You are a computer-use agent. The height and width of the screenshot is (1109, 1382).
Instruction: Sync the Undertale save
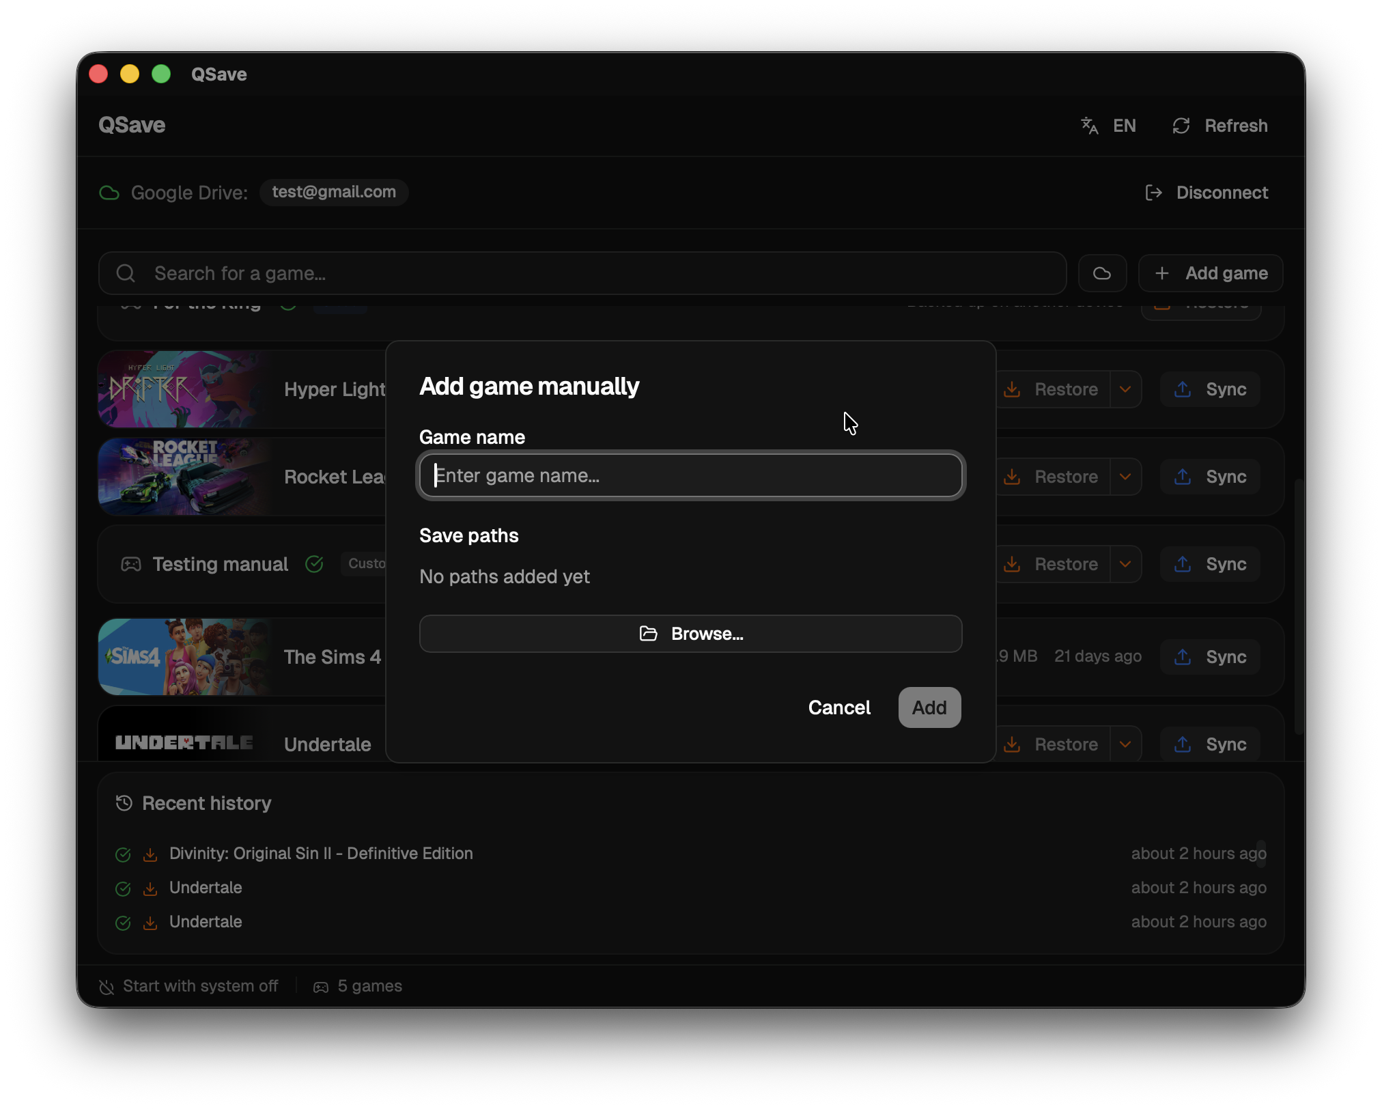tap(1210, 743)
